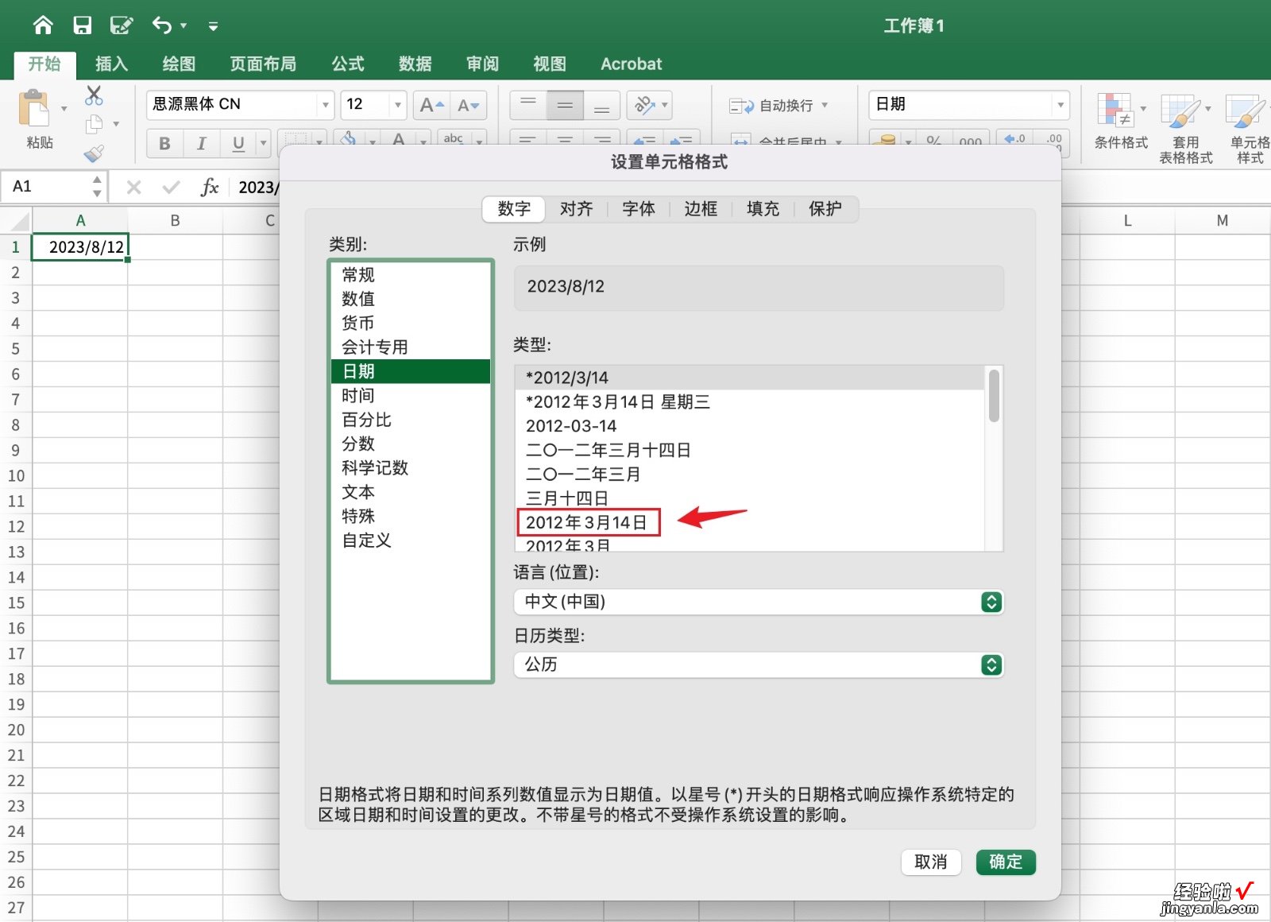The width and height of the screenshot is (1271, 922).
Task: Click 单元格样式 cell styles icon
Action: pyautogui.click(x=1245, y=110)
